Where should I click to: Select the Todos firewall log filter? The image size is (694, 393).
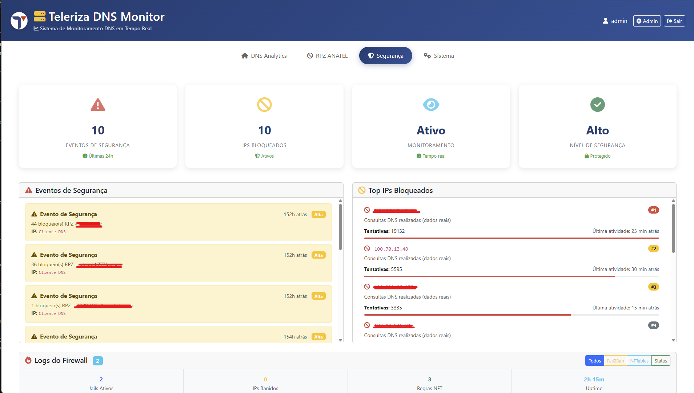pyautogui.click(x=594, y=361)
